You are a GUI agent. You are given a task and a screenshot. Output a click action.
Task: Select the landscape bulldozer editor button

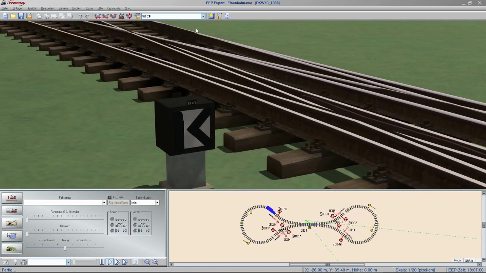[x=12, y=248]
